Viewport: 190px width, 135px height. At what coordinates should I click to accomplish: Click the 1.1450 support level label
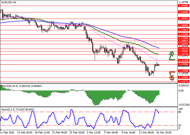[183, 71]
